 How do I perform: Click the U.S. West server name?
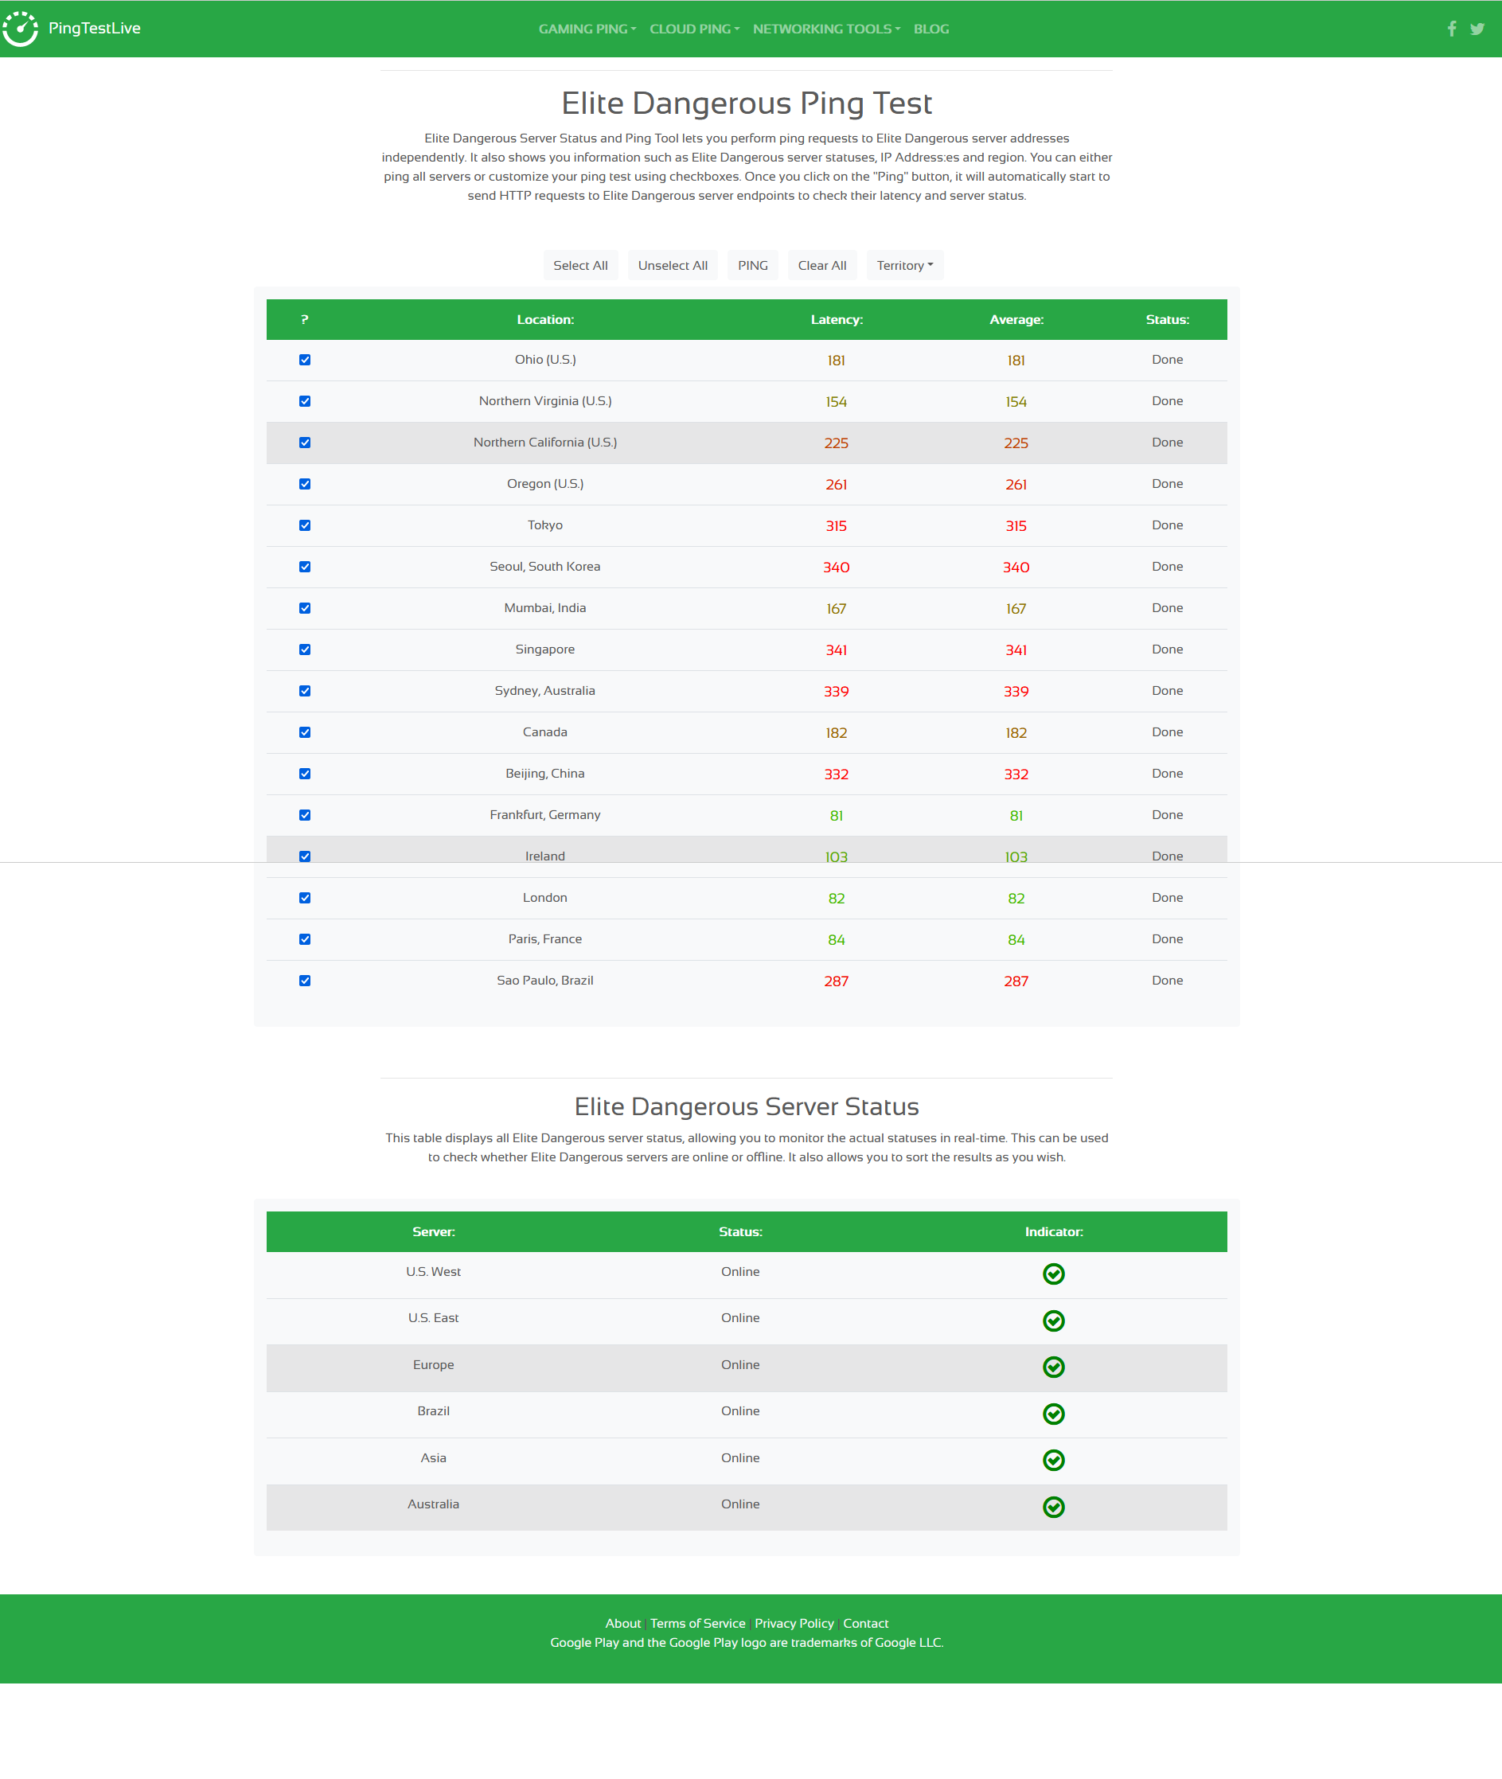pyautogui.click(x=433, y=1271)
